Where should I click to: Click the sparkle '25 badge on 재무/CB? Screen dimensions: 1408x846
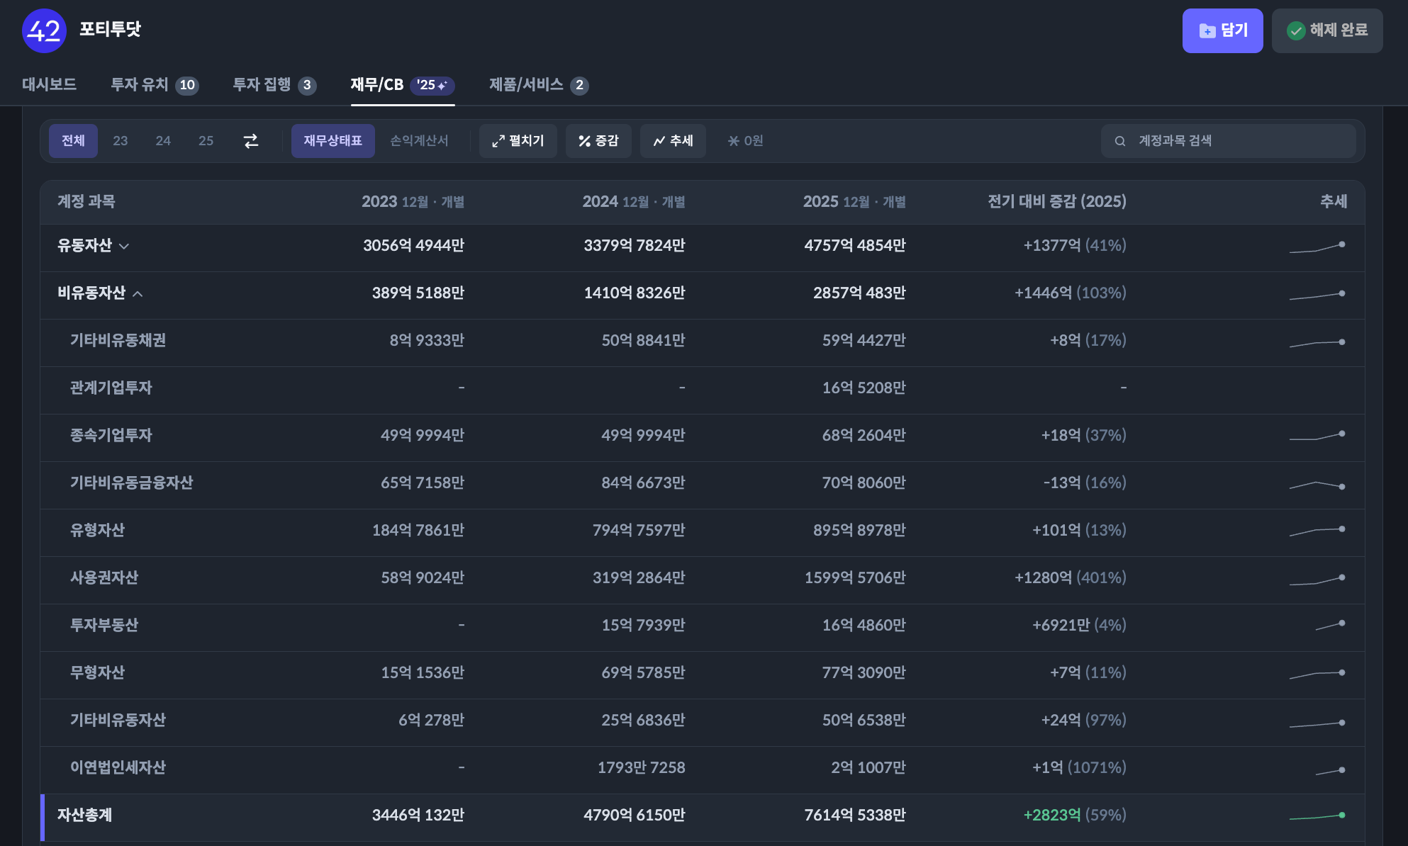pyautogui.click(x=432, y=85)
